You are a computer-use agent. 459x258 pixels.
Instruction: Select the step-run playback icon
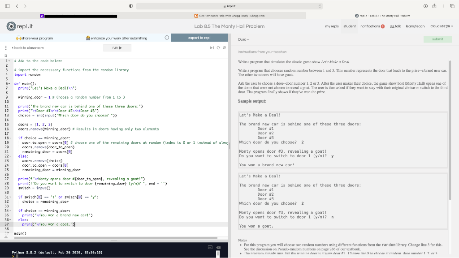212,47
